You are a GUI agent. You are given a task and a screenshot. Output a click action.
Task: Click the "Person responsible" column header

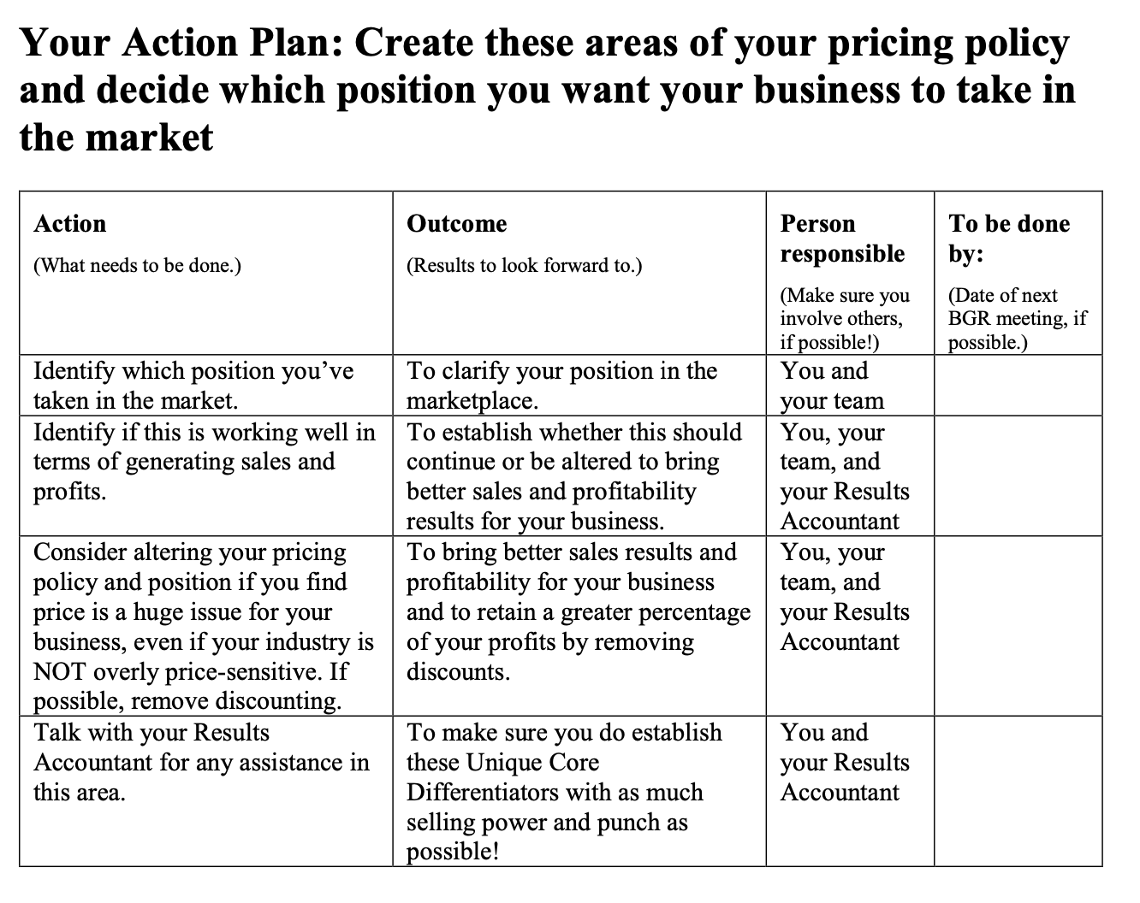pos(841,239)
